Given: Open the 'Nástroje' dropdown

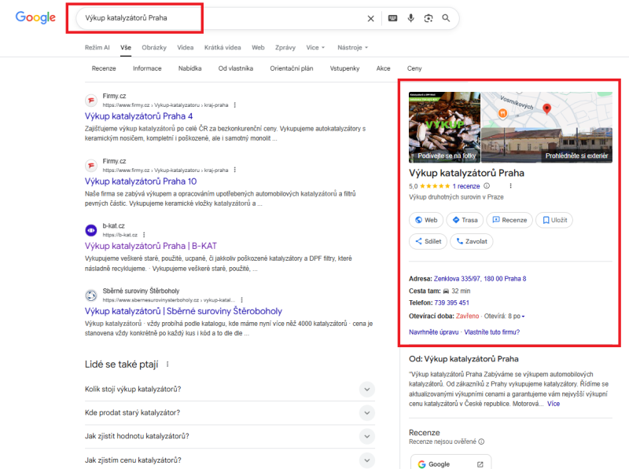Looking at the screenshot, I should (x=352, y=47).
